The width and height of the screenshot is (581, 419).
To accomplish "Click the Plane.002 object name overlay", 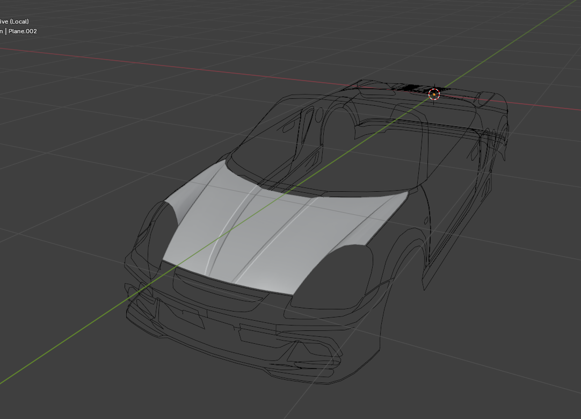I will coord(23,31).
